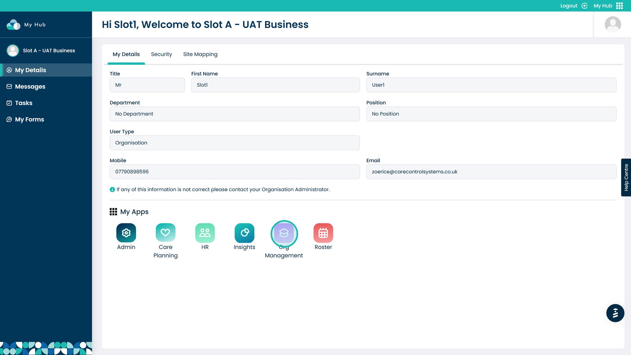Image resolution: width=631 pixels, height=355 pixels.
Task: Select the My Details tab
Action: [126, 54]
